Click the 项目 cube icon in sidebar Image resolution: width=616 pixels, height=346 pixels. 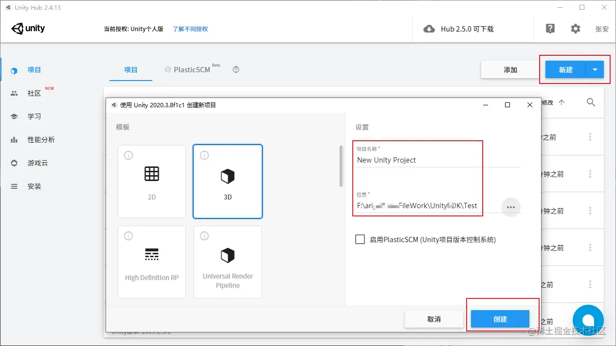[x=14, y=70]
